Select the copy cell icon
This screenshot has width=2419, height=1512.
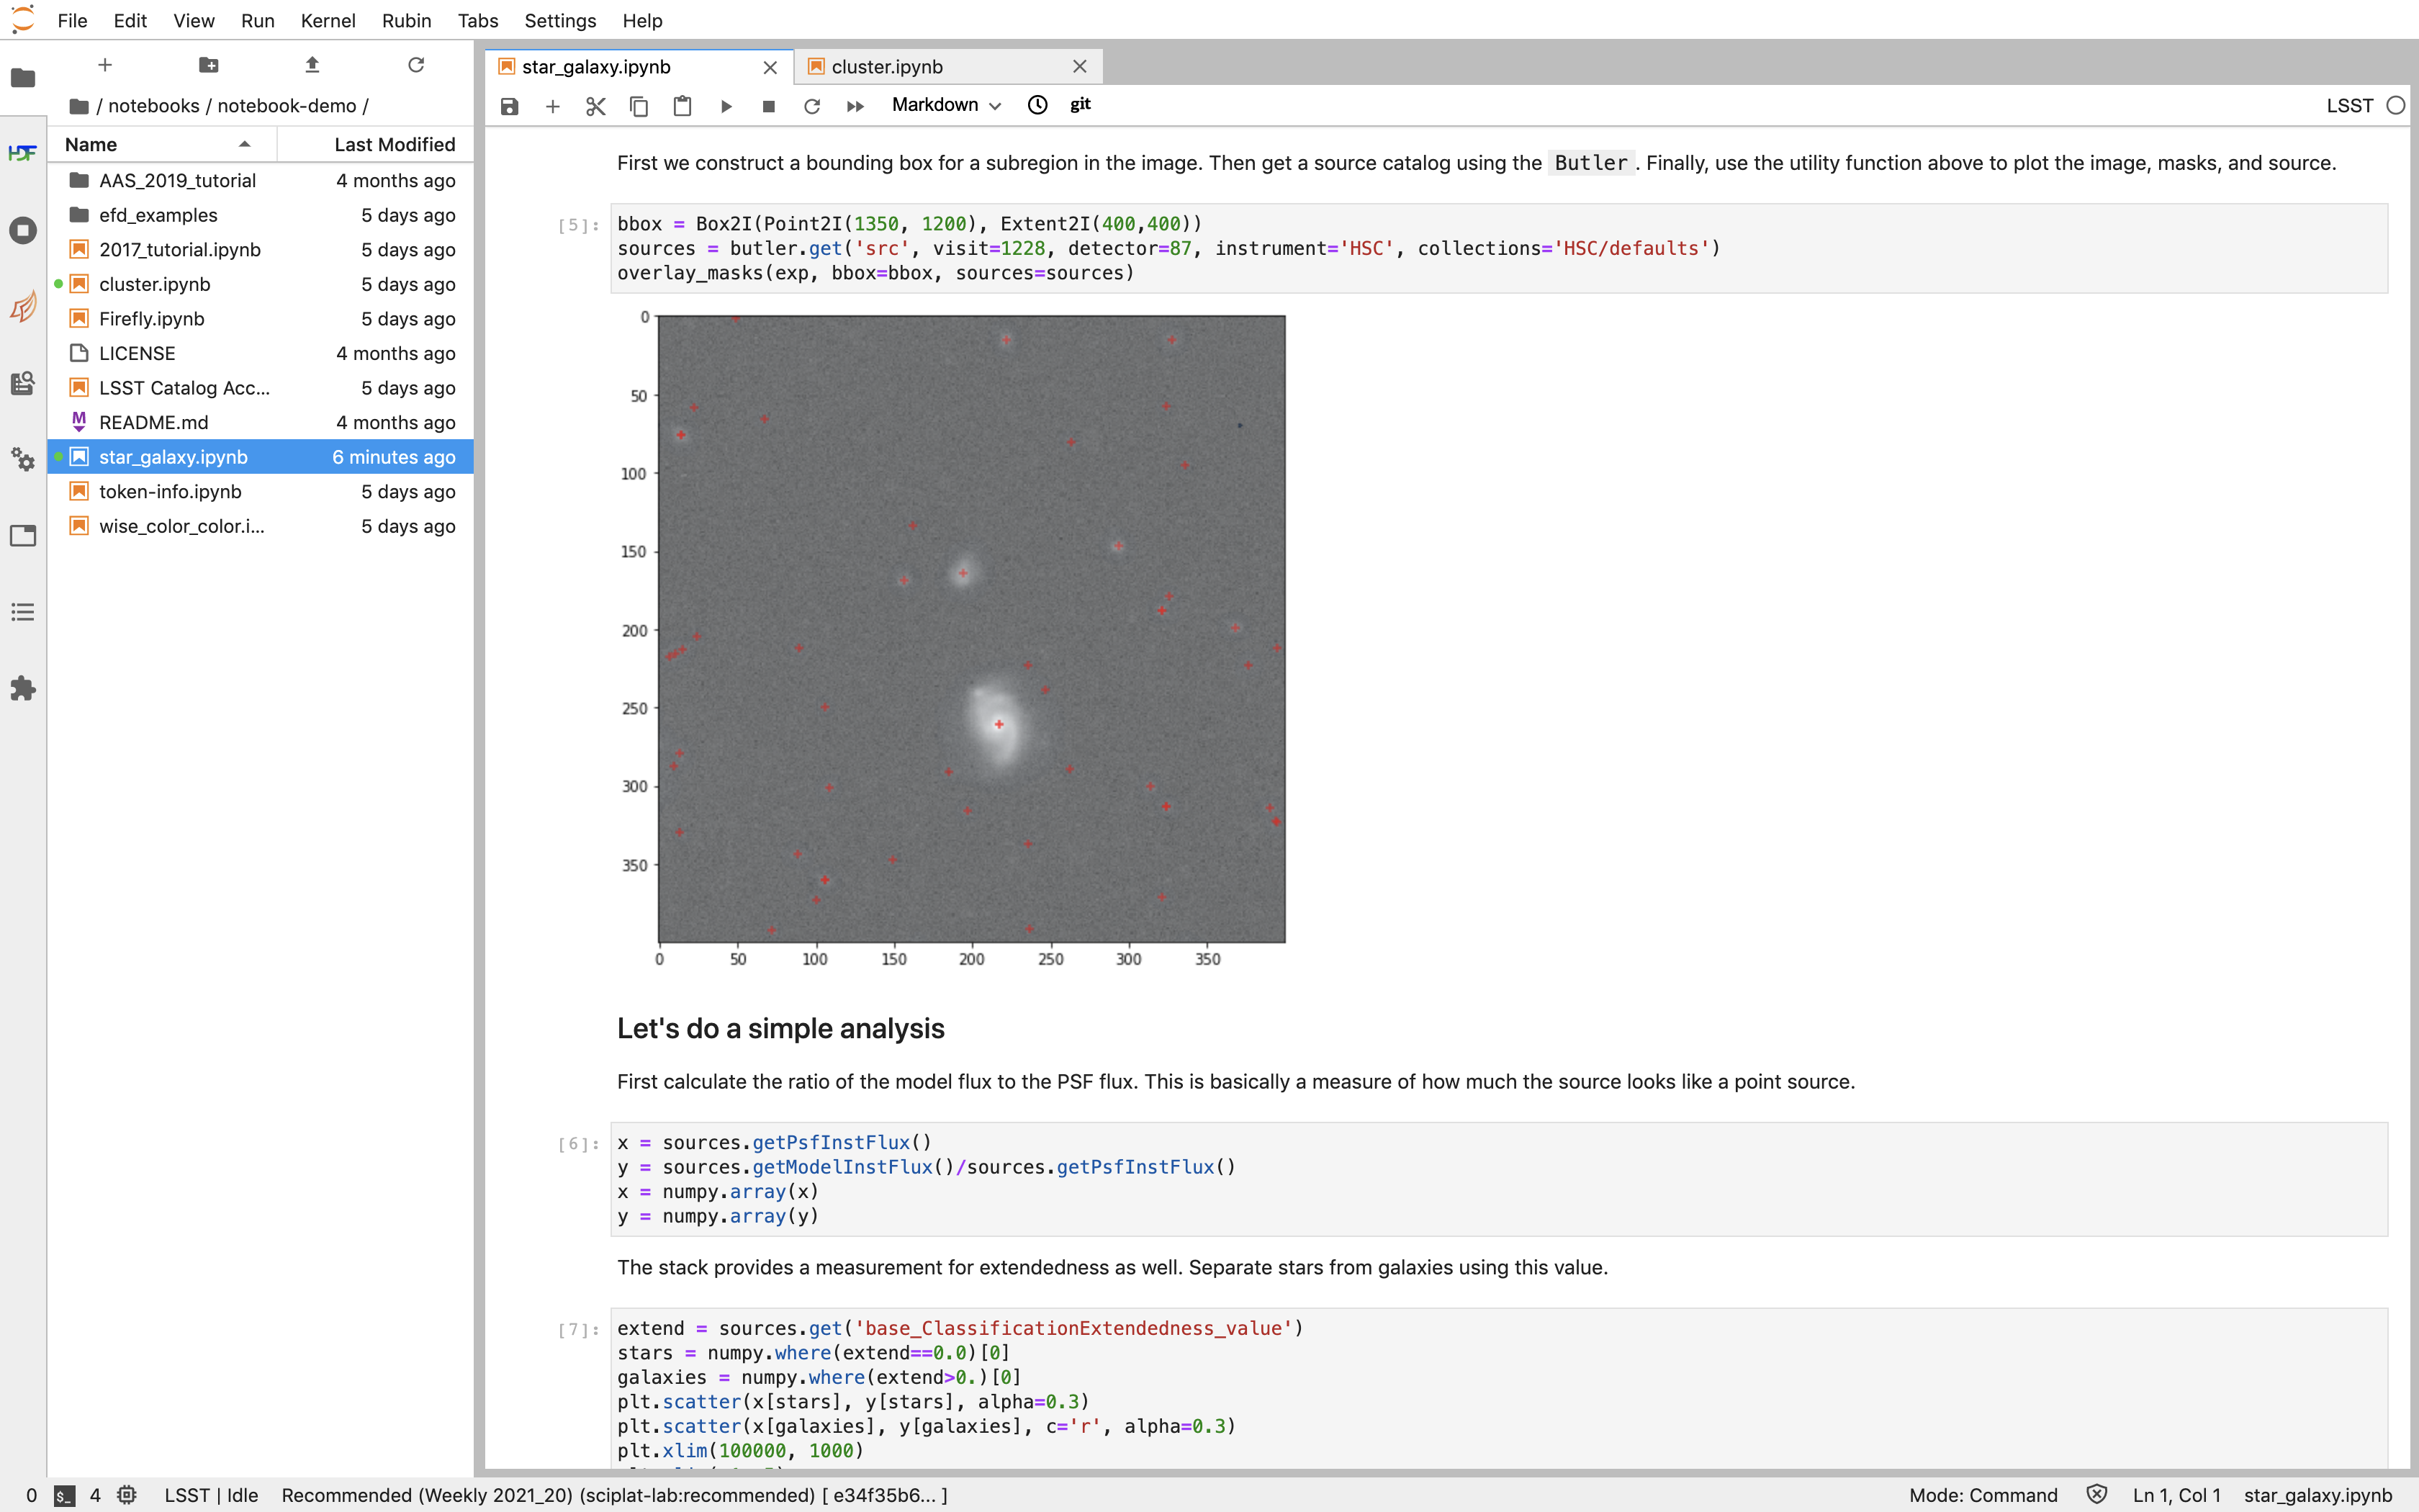click(639, 104)
